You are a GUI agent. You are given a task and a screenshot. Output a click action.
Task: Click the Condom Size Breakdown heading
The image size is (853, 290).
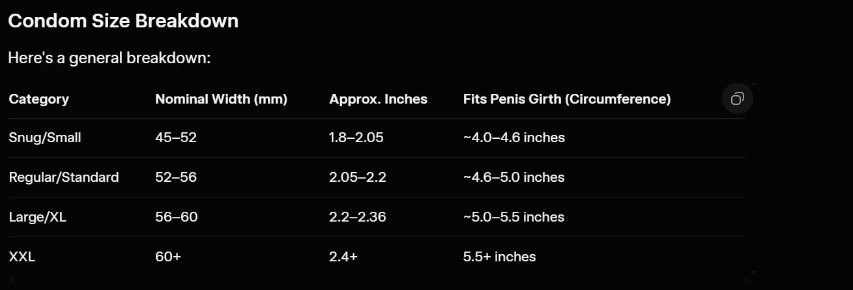coord(123,21)
